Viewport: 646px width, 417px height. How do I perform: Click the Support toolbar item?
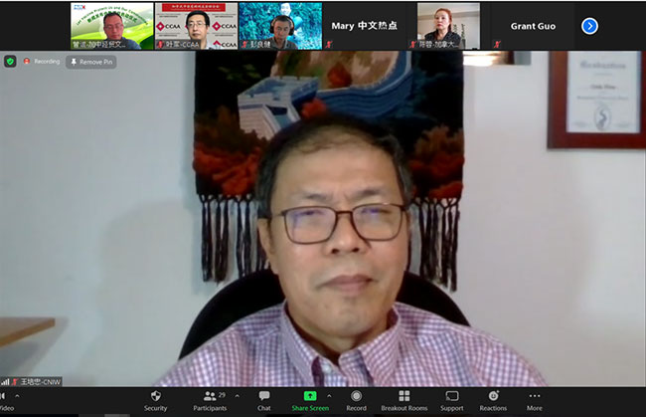tap(452, 401)
